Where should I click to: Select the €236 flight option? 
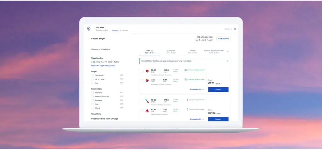coord(218,119)
